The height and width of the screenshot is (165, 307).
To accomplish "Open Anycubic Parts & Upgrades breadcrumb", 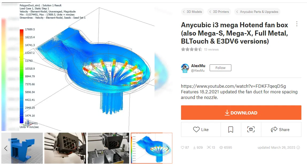I will pyautogui.click(x=257, y=12).
